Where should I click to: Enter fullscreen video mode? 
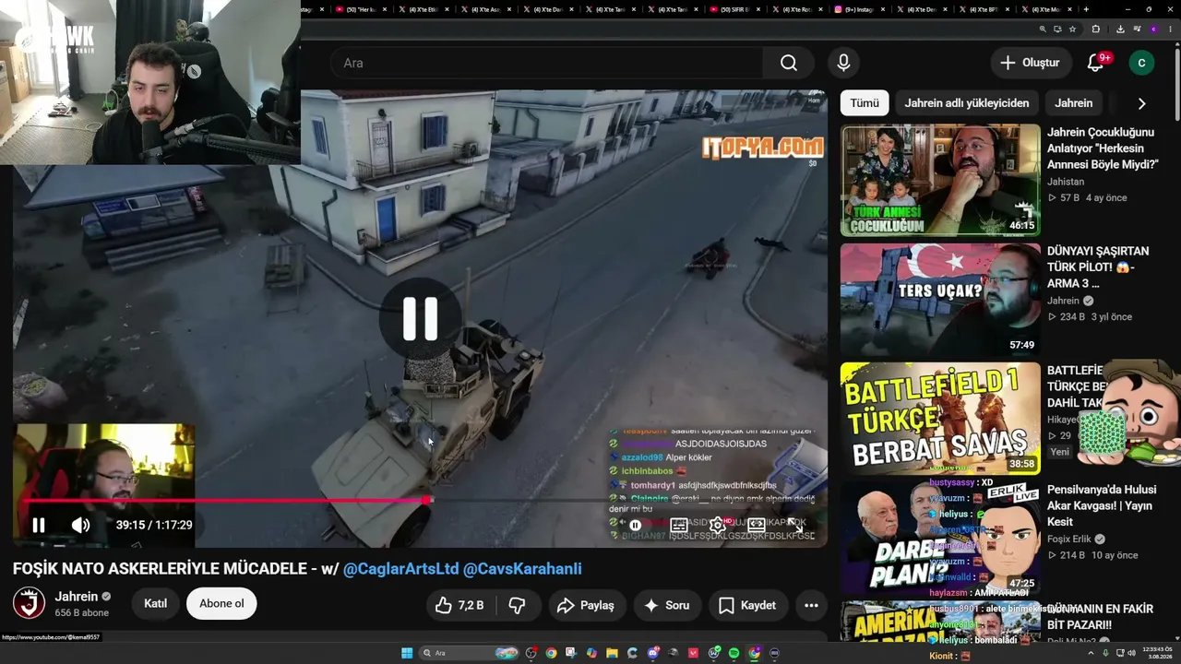point(795,525)
